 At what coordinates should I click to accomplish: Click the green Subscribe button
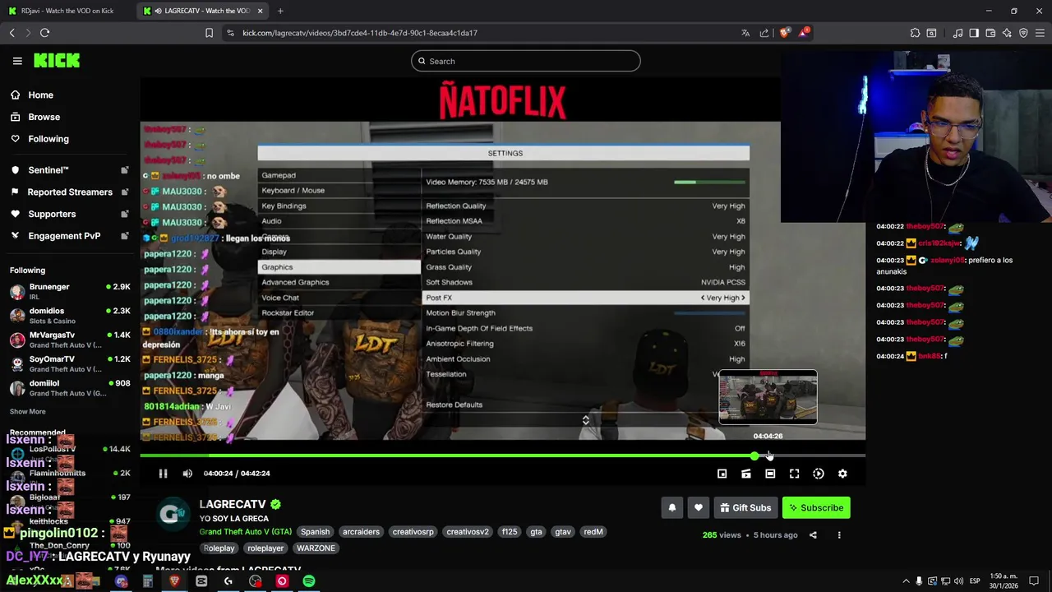[816, 508]
